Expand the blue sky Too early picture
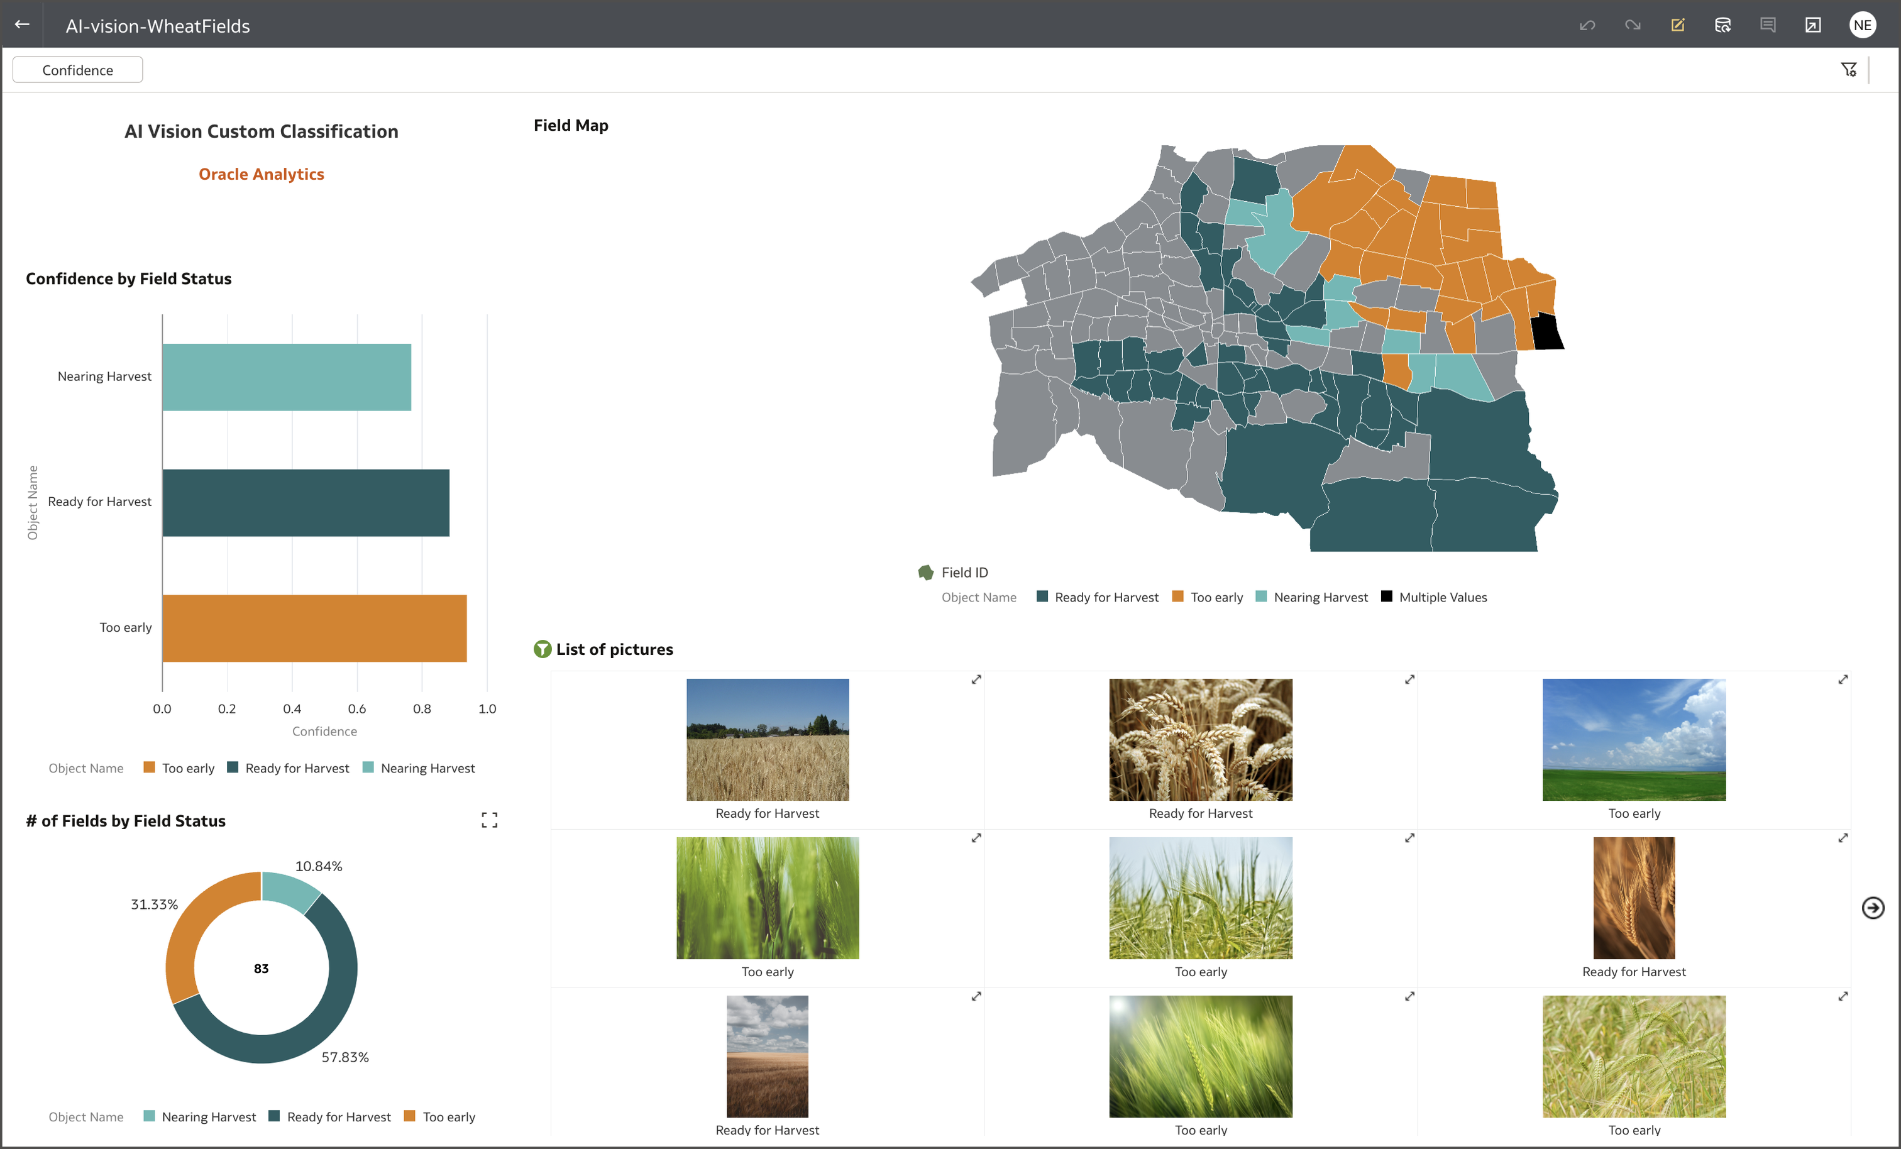The image size is (1901, 1149). coord(1843,679)
